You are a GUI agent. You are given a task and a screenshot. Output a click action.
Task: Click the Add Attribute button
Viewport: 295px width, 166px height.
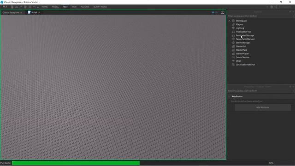pyautogui.click(x=263, y=107)
